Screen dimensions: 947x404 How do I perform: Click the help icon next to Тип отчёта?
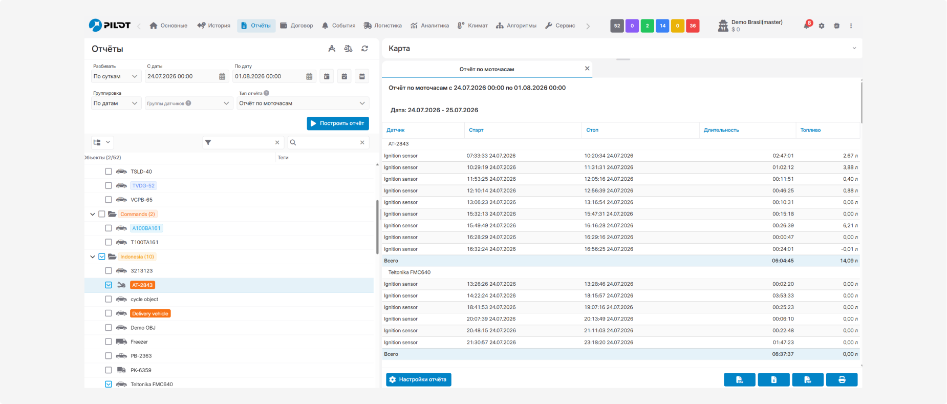[x=267, y=93]
